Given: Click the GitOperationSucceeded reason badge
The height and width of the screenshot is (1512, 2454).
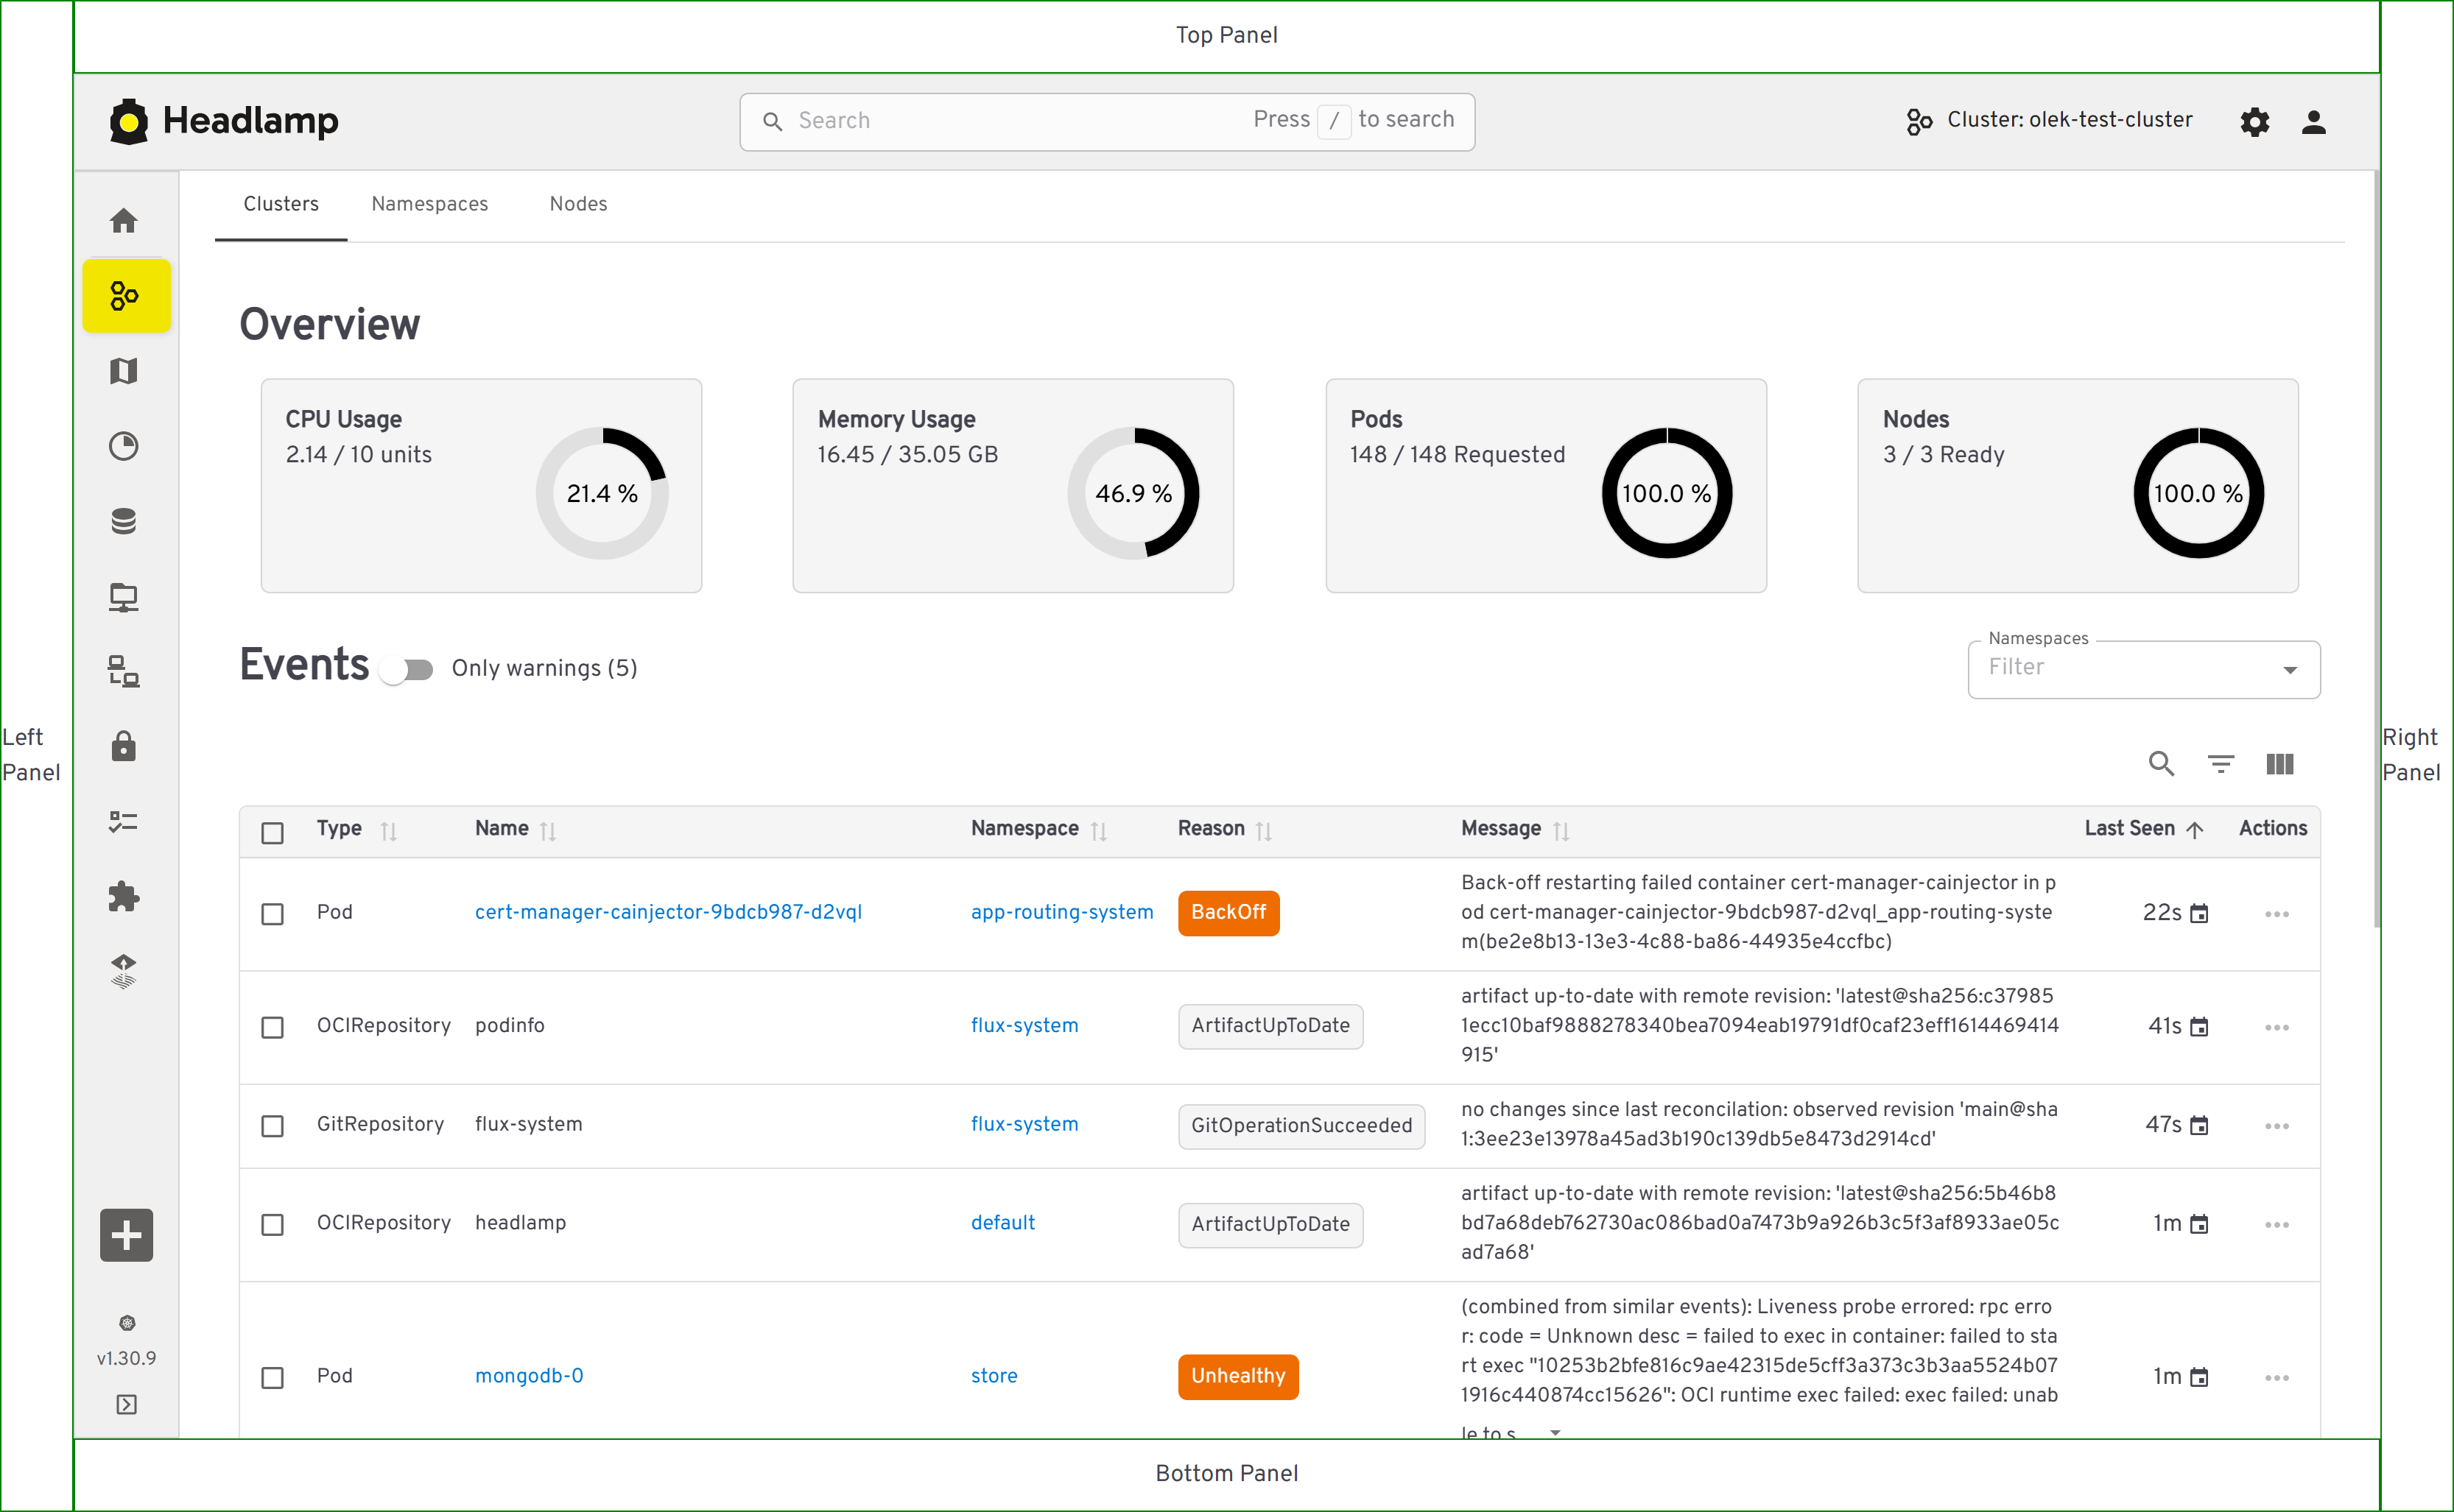Looking at the screenshot, I should [1301, 1126].
